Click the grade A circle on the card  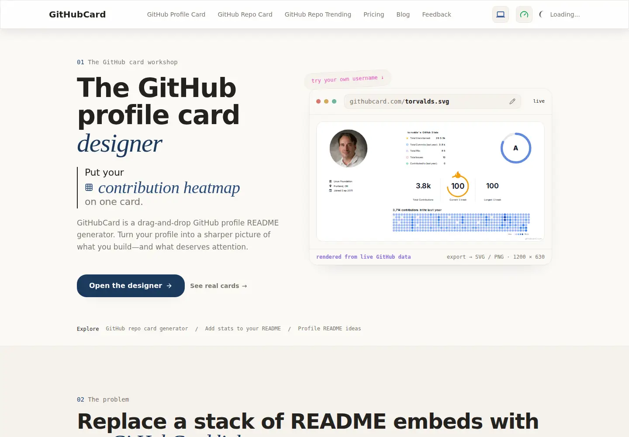[516, 148]
